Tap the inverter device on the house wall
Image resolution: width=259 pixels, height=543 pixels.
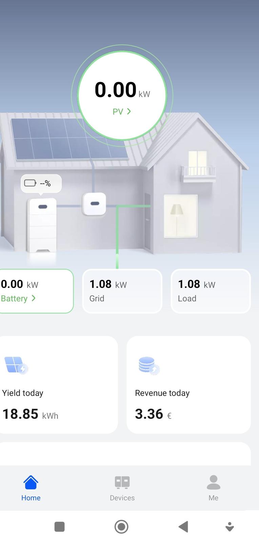95,204
